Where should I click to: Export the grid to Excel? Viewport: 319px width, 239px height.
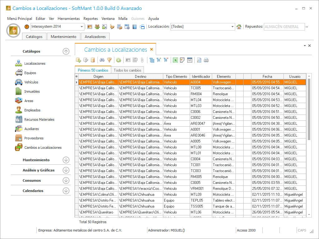(x=175, y=60)
